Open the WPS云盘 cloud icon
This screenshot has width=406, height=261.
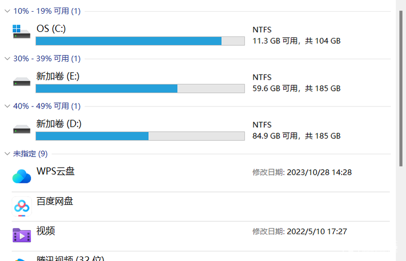(x=21, y=176)
